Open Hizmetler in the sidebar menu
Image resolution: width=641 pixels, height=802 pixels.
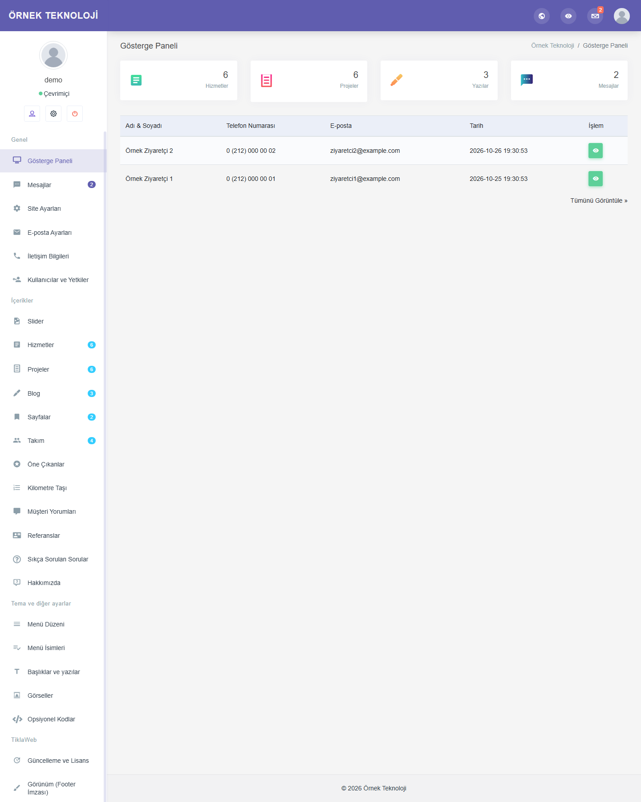pos(53,345)
